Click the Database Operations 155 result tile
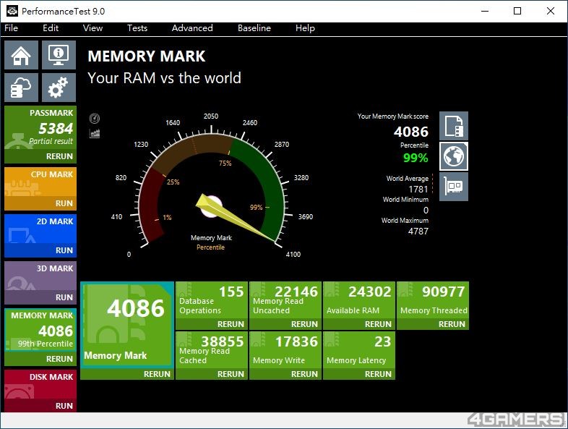 coord(212,300)
